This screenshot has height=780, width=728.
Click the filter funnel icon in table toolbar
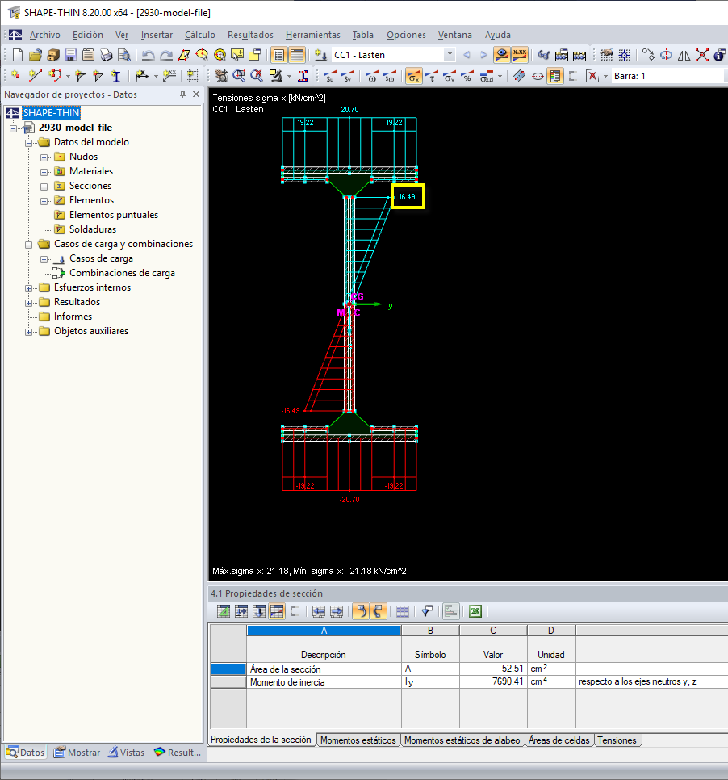(427, 611)
